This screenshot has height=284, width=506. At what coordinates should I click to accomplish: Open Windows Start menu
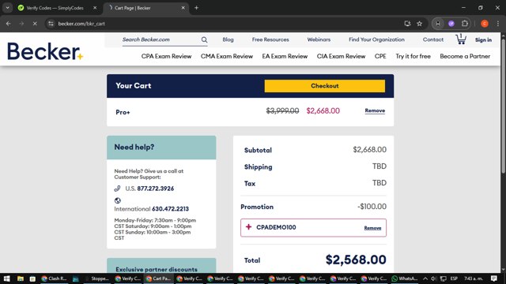[x=7, y=278]
